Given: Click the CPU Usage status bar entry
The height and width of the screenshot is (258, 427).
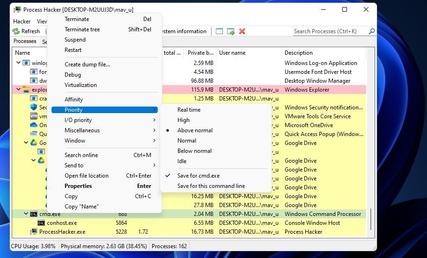Looking at the screenshot, I should point(33,246).
